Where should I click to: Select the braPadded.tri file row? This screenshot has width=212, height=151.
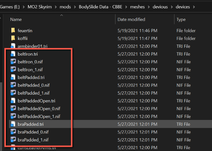coord(110,124)
